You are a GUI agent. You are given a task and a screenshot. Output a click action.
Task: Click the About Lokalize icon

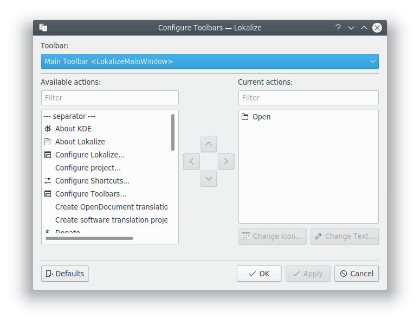tap(48, 142)
